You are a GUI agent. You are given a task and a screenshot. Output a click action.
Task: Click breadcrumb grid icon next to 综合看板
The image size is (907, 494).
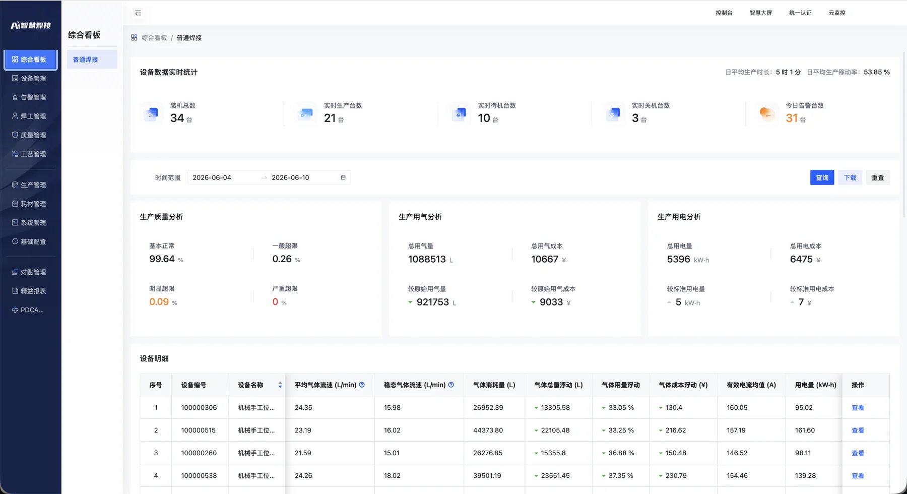point(134,38)
